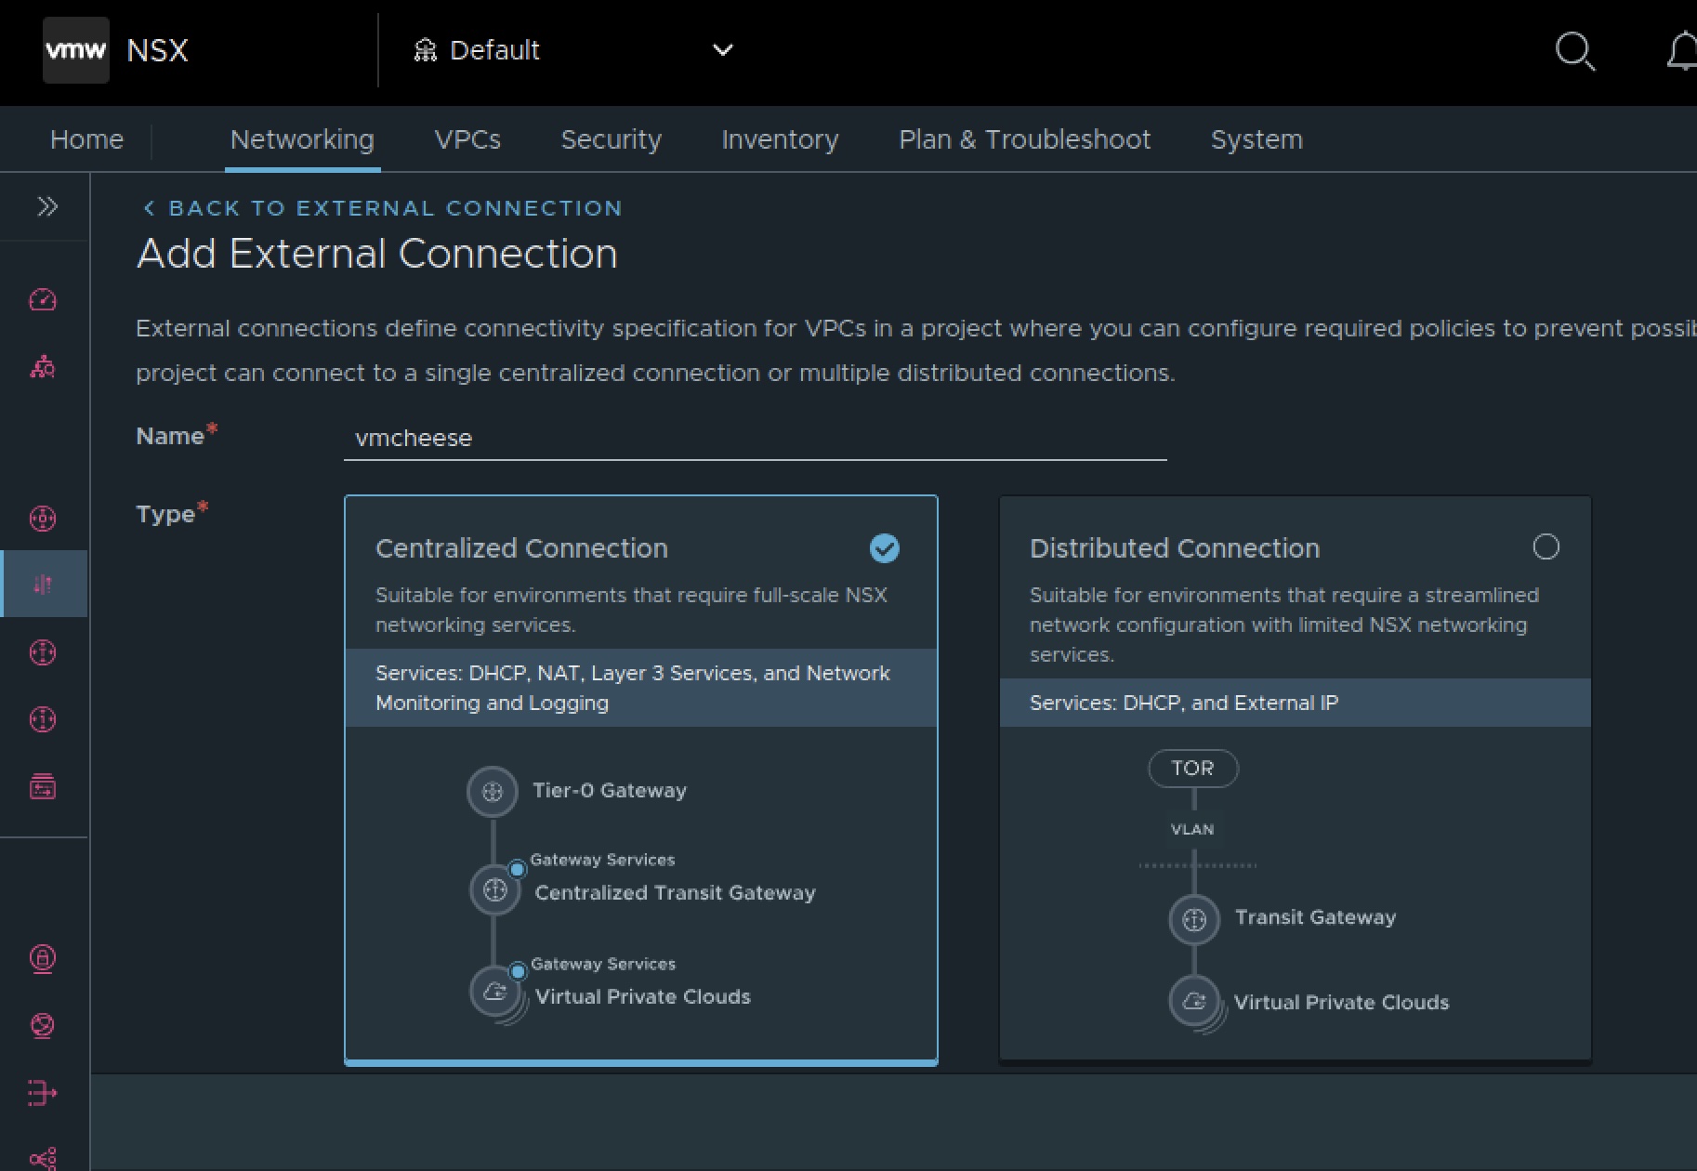This screenshot has height=1171, width=1697.
Task: Click the back arrow chevron before BACK TO
Action: 149,208
